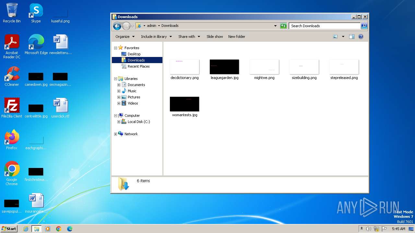Click the Edge taskbar icon
The image size is (415, 233).
(70, 229)
